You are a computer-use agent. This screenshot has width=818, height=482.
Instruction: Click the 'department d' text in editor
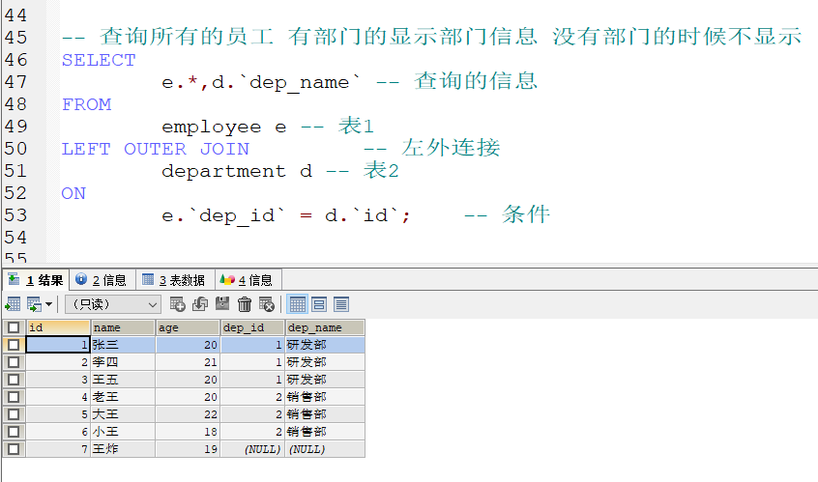point(237,171)
